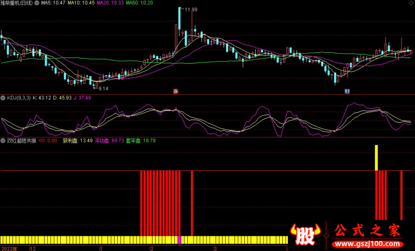This screenshot has height=251, width=415.
Task: Click the 9.14 low price marker
Action: click(103, 88)
